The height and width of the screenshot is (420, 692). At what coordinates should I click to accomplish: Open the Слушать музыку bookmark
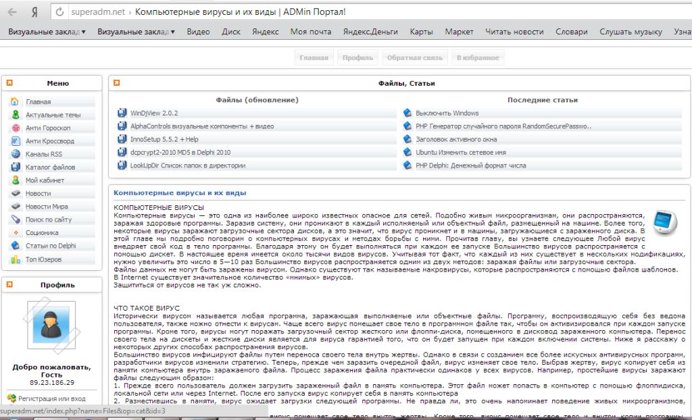[631, 32]
